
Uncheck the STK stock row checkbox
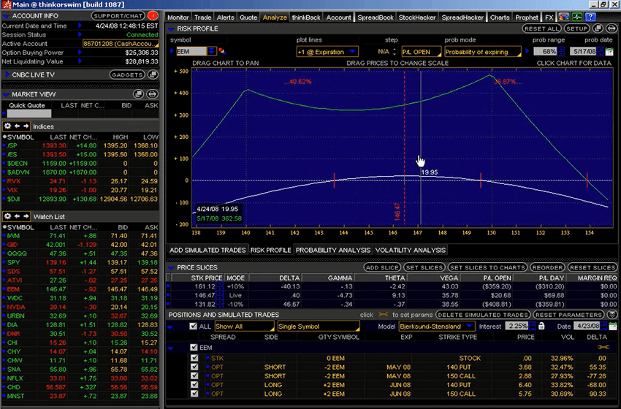194,358
